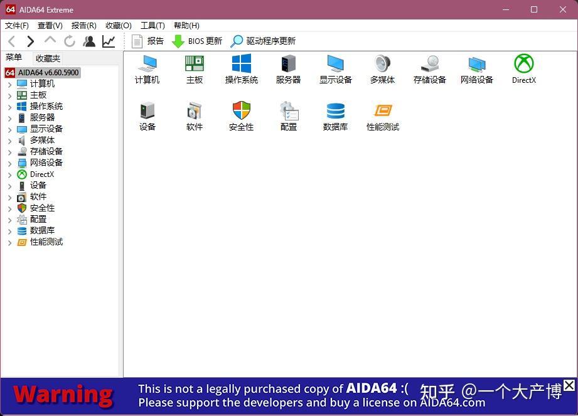
Task: Select DirectX in the sidebar tree
Action: pos(35,174)
